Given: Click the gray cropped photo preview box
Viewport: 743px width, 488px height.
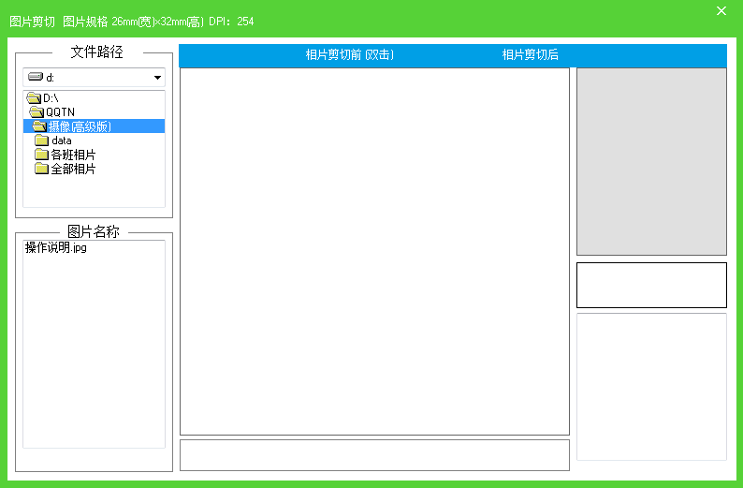Looking at the screenshot, I should click(x=651, y=161).
